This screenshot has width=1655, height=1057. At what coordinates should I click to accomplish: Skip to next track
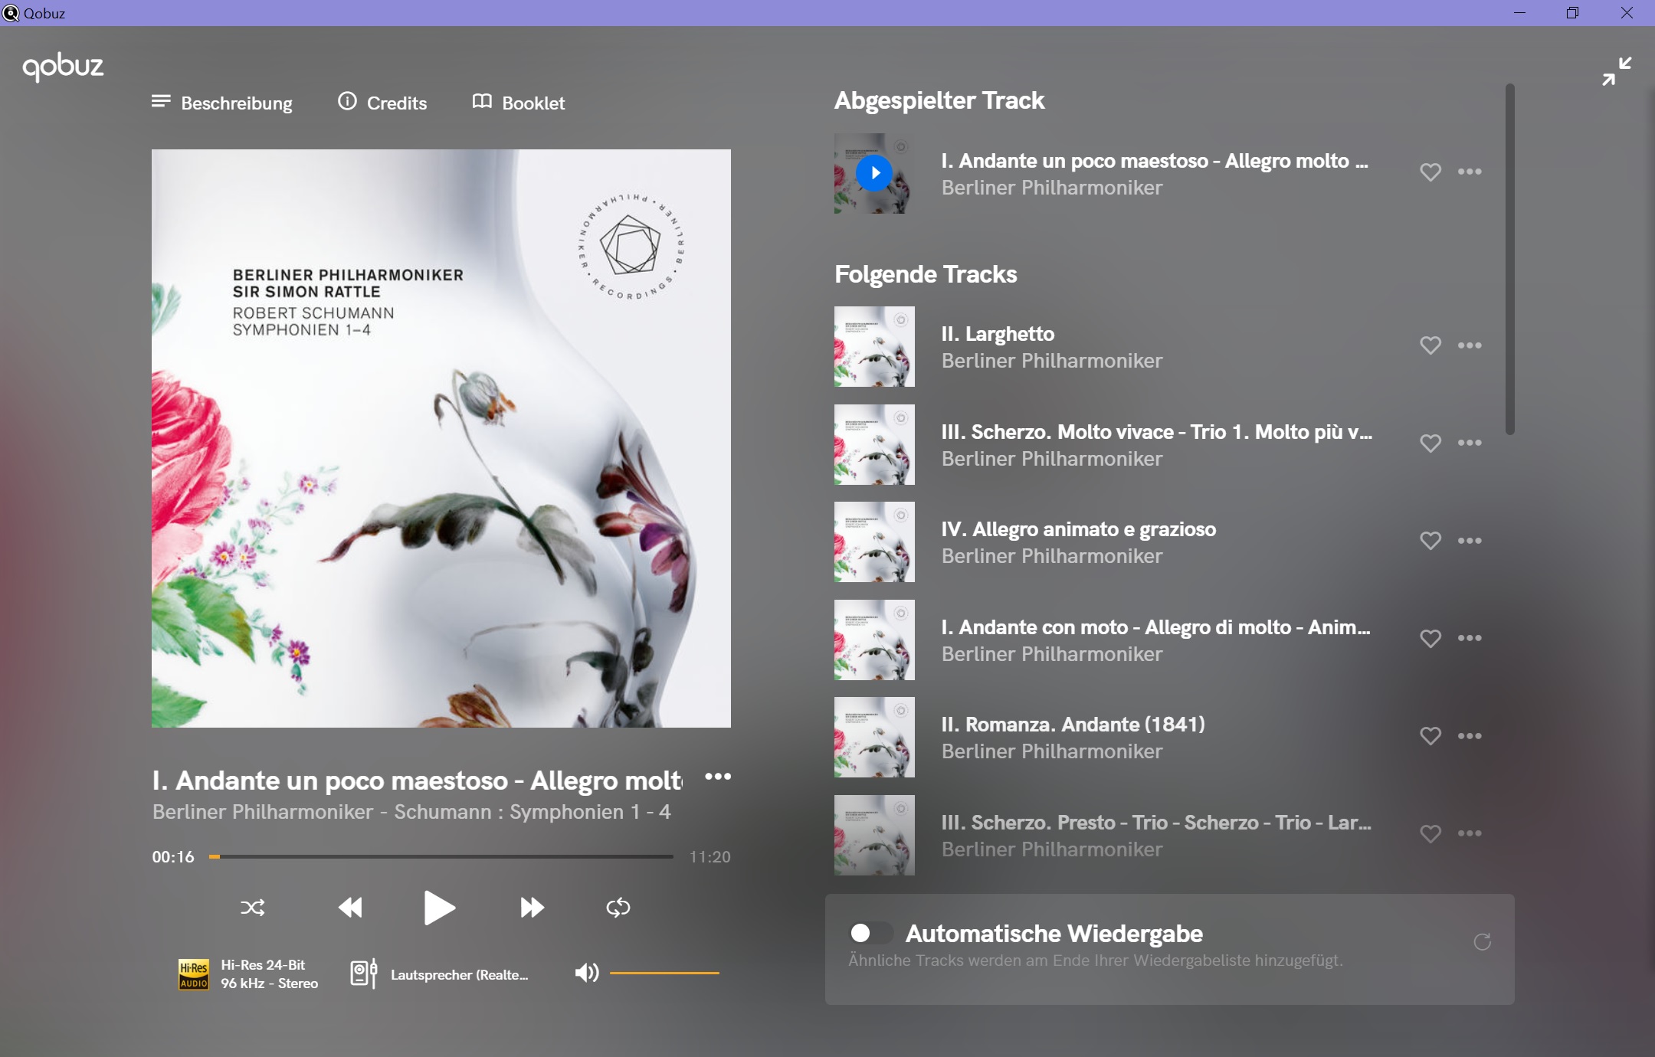532,908
